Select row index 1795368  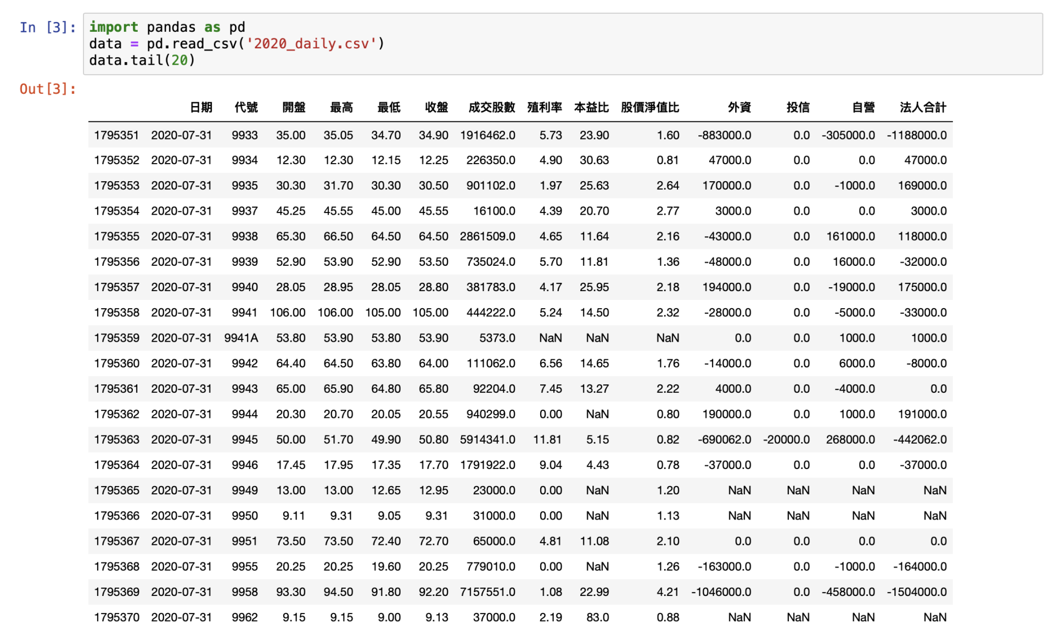tap(116, 567)
